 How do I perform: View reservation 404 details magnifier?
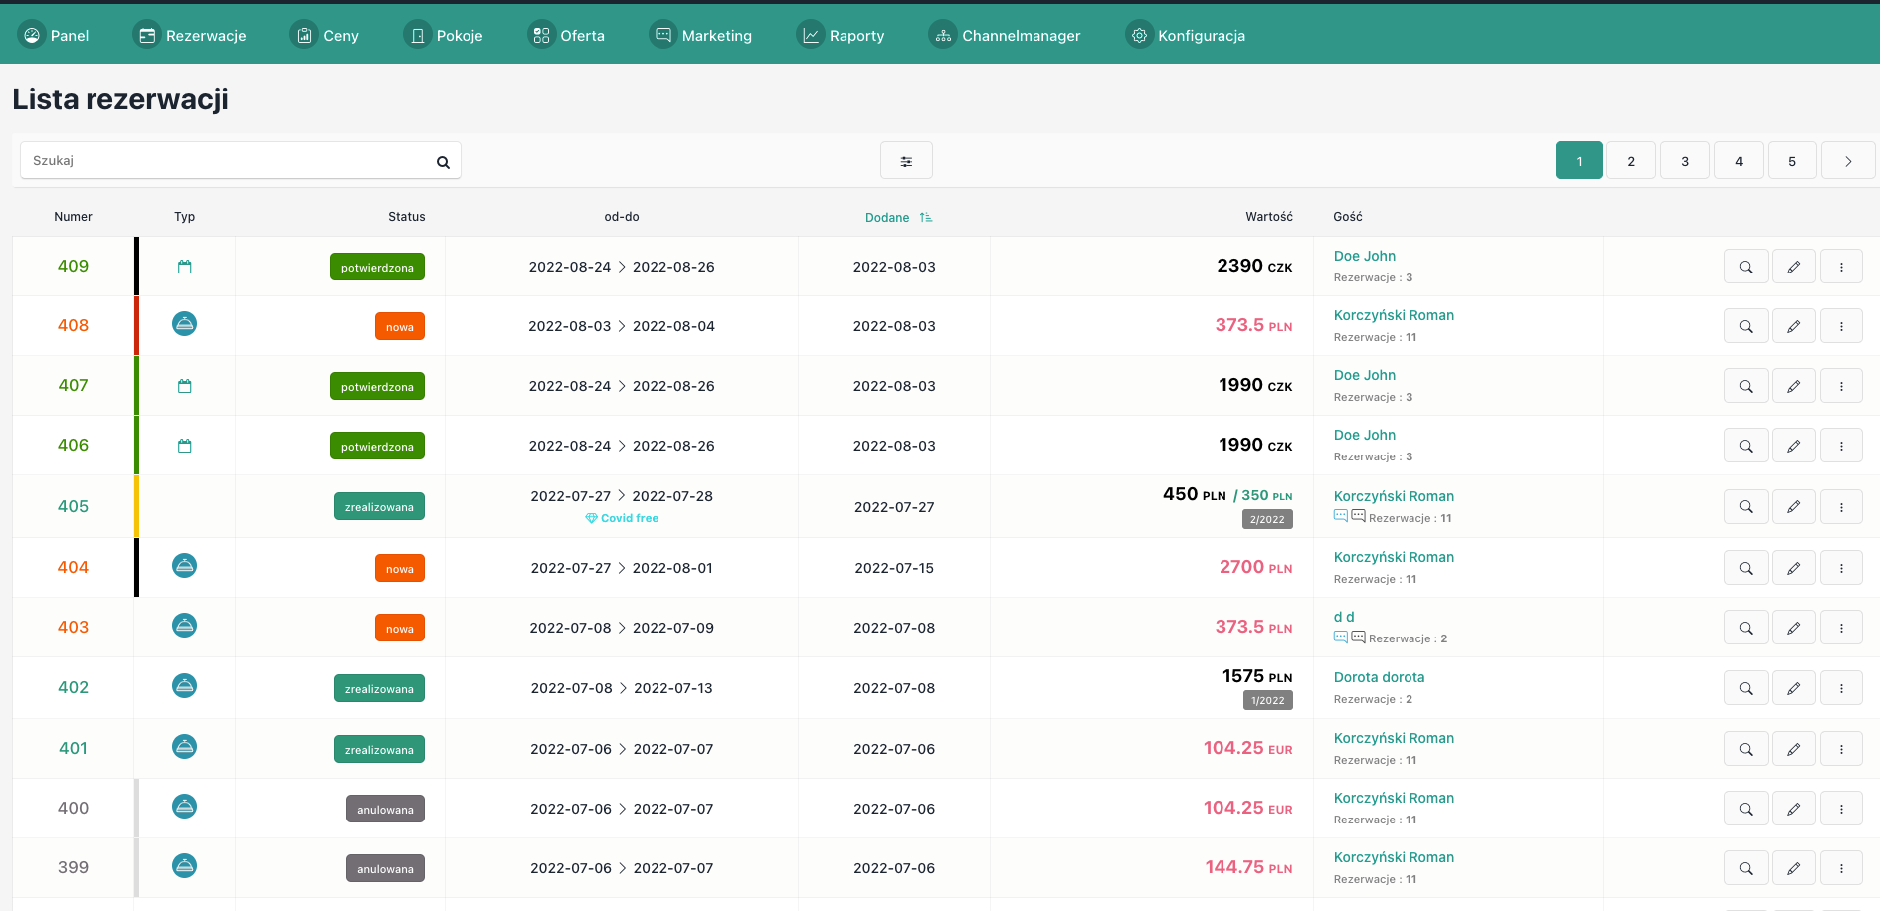click(x=1746, y=568)
